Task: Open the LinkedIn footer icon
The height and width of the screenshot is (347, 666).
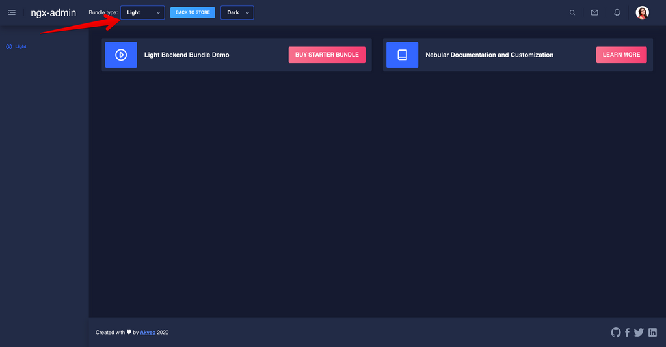Action: (652, 333)
